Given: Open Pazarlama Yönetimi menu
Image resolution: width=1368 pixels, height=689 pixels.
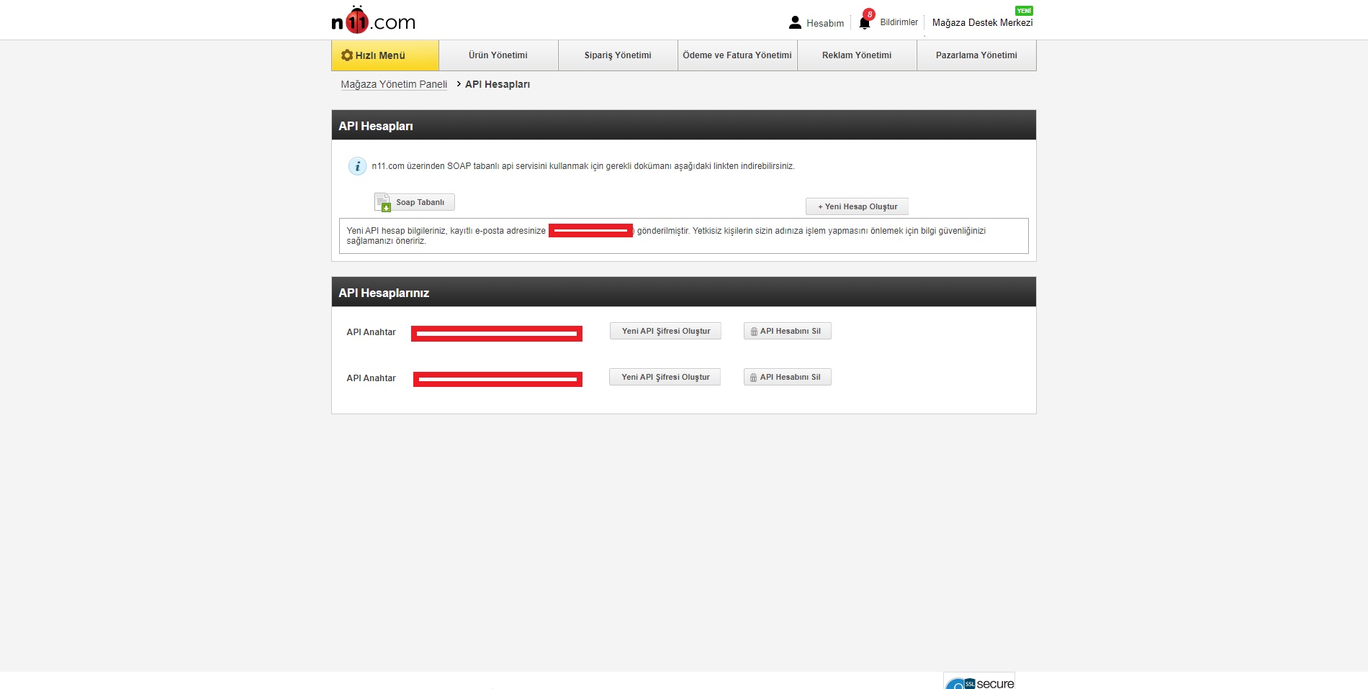Looking at the screenshot, I should click(x=976, y=55).
